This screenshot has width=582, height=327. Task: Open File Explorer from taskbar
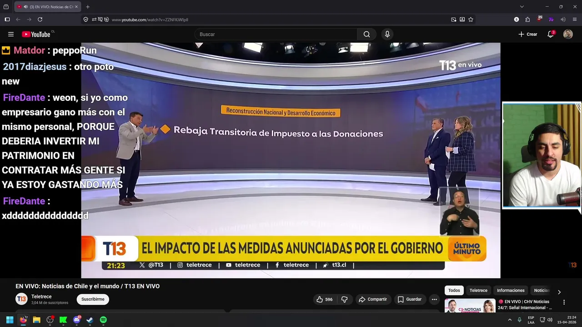pyautogui.click(x=36, y=320)
